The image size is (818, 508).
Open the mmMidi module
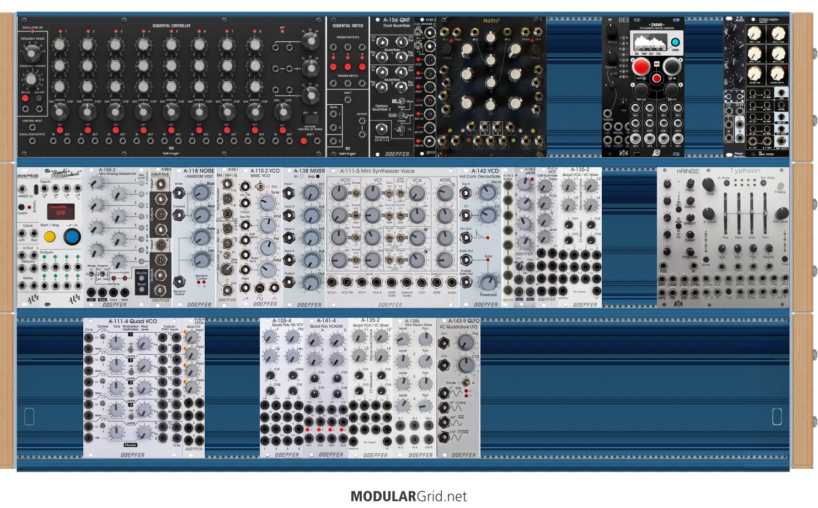28,237
